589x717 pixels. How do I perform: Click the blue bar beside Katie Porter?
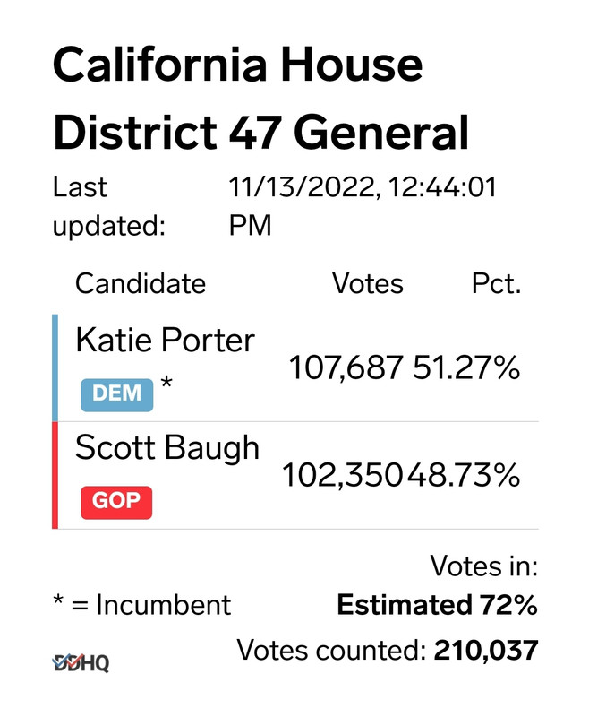pyautogui.click(x=55, y=367)
